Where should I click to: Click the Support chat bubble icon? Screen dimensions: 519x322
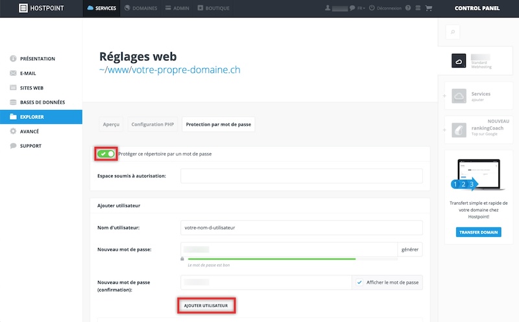13,146
